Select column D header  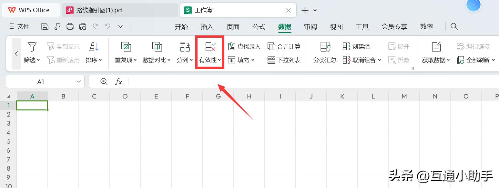[x=125, y=96]
